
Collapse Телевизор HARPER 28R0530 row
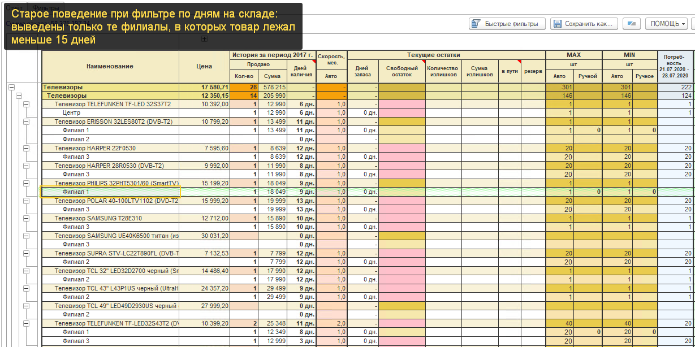click(26, 166)
